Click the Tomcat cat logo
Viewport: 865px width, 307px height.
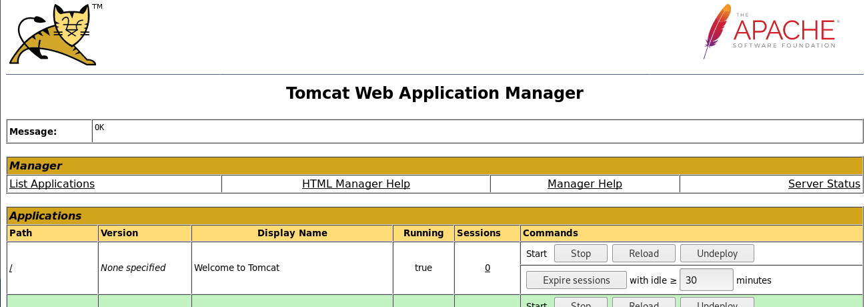click(x=53, y=35)
